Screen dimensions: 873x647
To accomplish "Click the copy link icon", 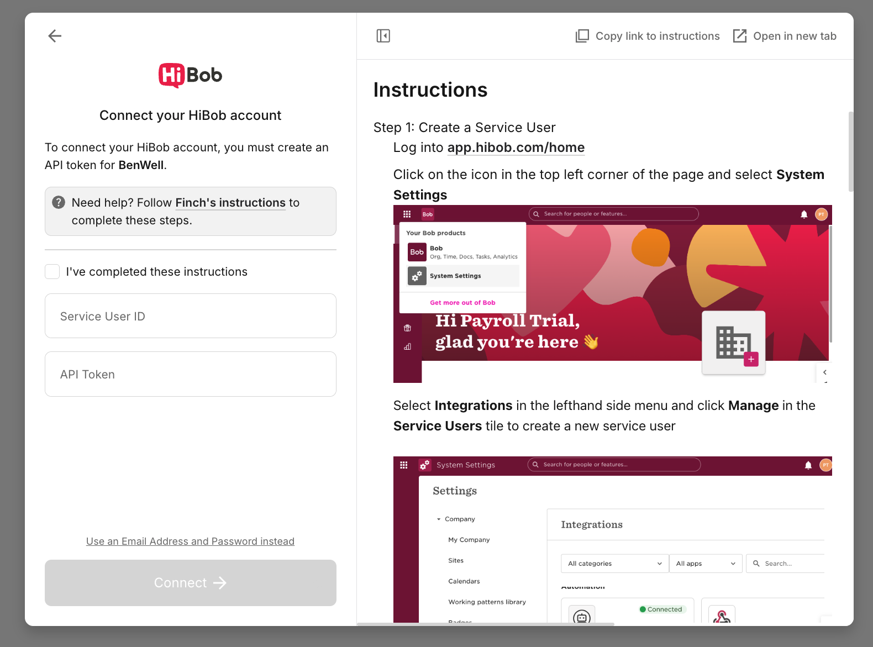I will coord(582,36).
